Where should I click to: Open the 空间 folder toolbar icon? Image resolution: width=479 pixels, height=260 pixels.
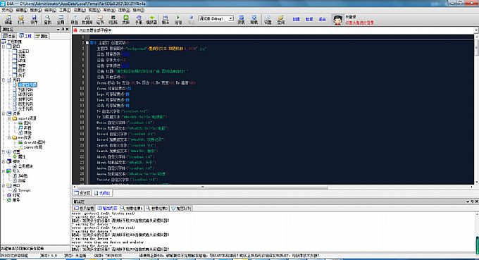[x=281, y=20]
